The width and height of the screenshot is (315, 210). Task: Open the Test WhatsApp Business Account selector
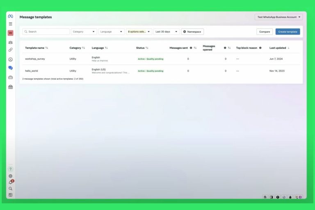click(x=278, y=17)
